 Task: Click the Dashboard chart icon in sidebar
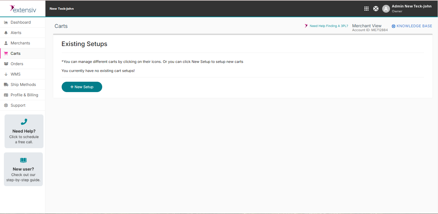(x=6, y=22)
